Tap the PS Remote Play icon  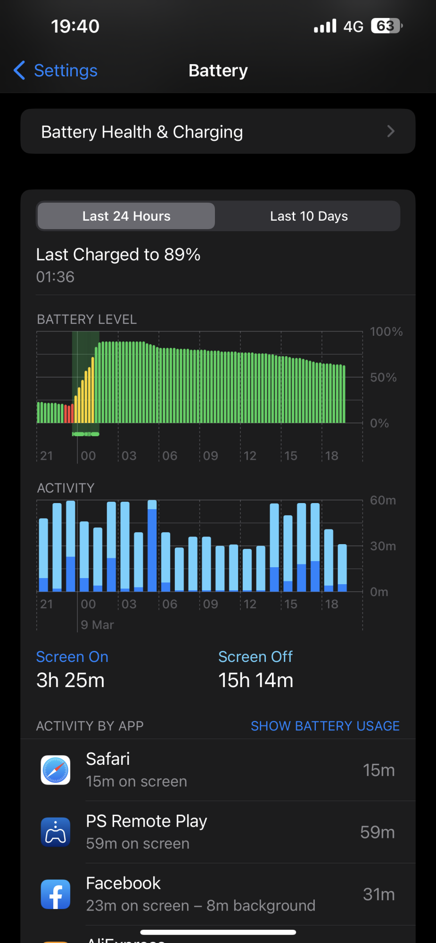(56, 832)
